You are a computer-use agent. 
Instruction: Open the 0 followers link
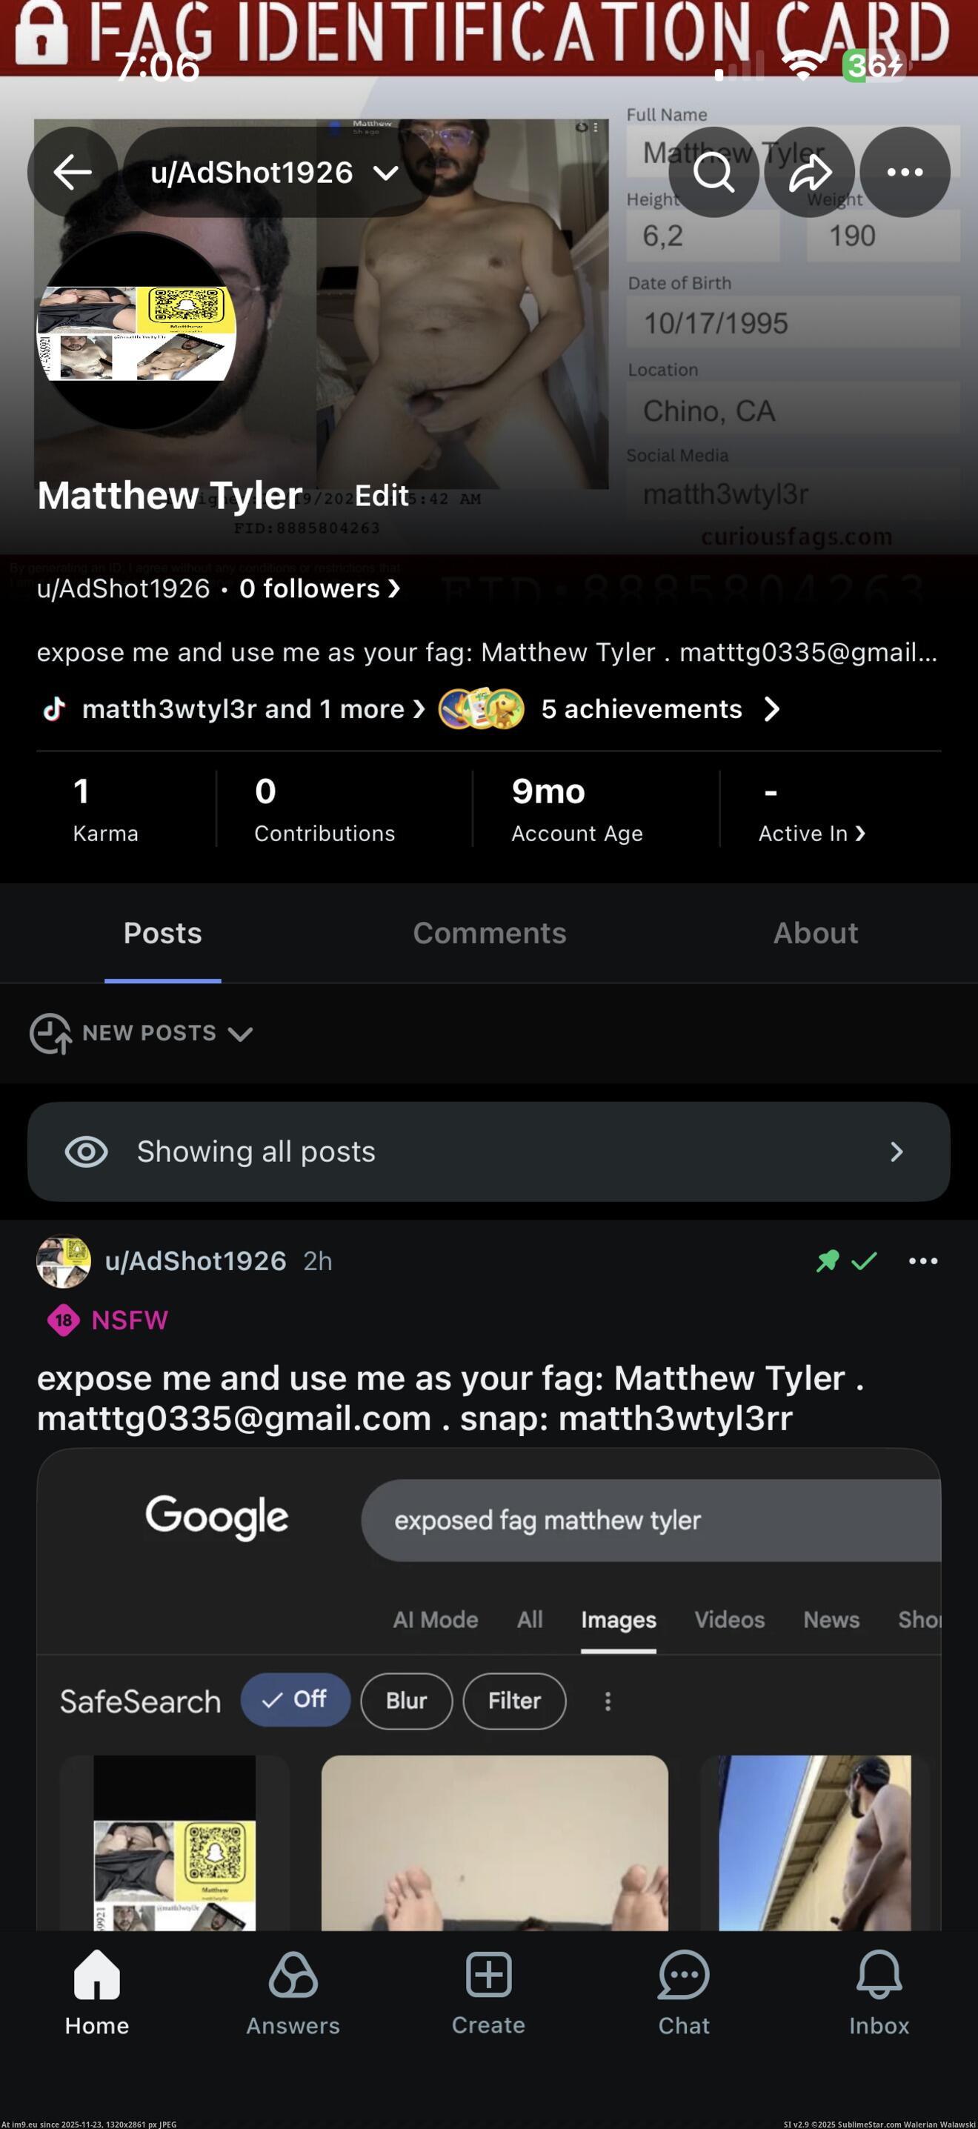319,588
